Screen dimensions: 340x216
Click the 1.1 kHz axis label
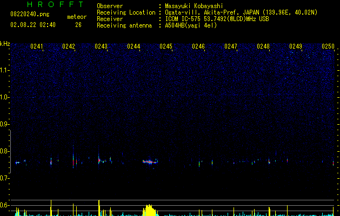coord(4,70)
